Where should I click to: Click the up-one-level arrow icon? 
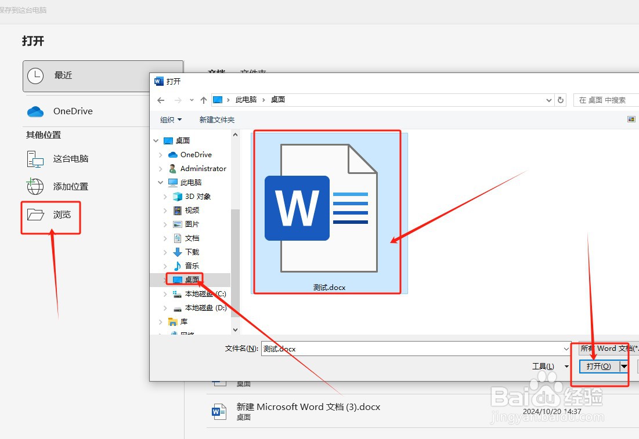[x=203, y=100]
